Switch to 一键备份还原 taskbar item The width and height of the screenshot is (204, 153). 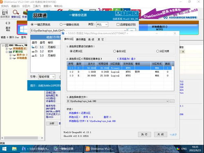click(x=64, y=149)
